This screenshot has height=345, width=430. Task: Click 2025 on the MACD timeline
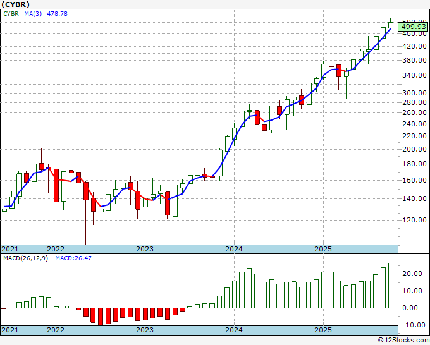pyautogui.click(x=323, y=330)
